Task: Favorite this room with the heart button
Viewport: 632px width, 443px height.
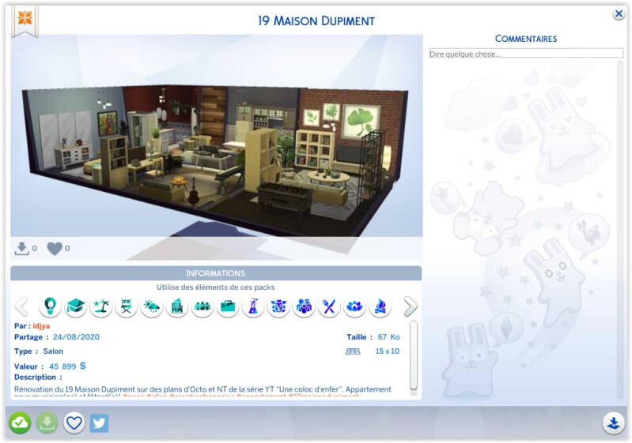Action: [x=74, y=423]
